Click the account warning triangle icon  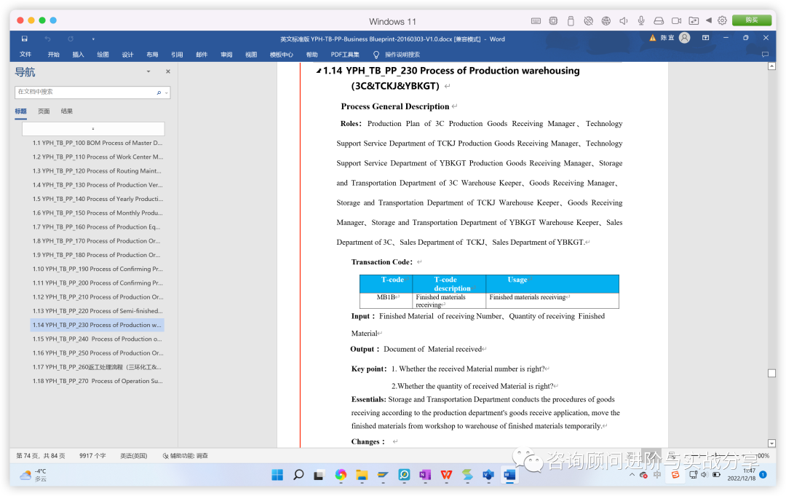point(653,38)
